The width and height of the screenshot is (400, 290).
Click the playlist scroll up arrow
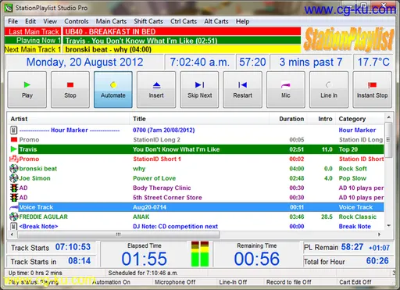tap(388, 117)
